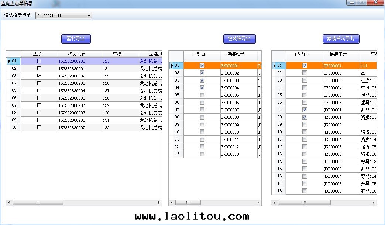Select row 05 header in materials table
The image size is (385, 225).
coord(13,90)
